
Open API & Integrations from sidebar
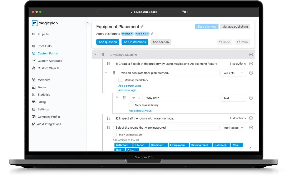pyautogui.click(x=49, y=124)
